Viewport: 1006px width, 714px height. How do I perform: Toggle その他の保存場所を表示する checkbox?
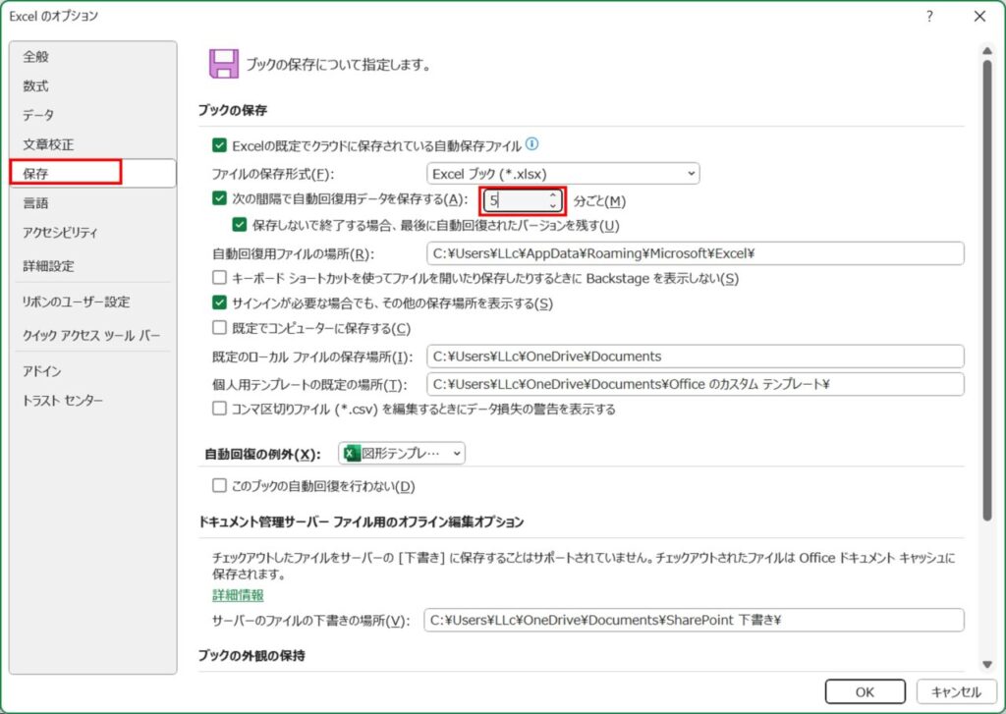point(219,302)
